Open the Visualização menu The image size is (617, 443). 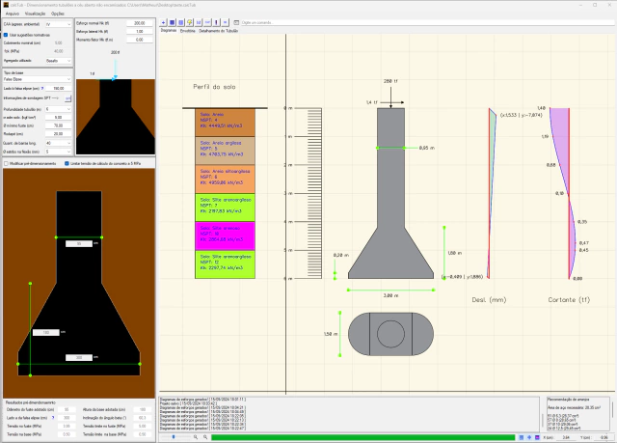click(x=38, y=14)
